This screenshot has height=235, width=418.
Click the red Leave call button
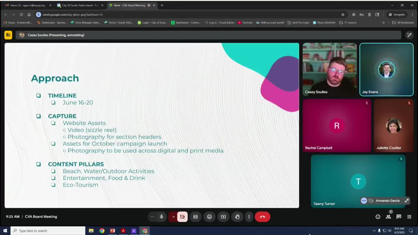262,217
